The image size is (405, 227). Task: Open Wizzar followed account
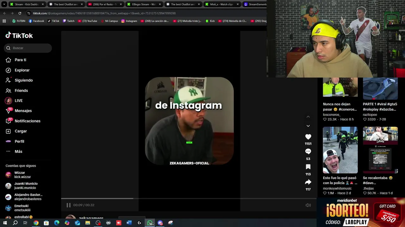tap(22, 175)
